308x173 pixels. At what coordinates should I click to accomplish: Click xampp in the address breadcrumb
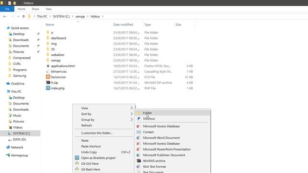tap(80, 16)
